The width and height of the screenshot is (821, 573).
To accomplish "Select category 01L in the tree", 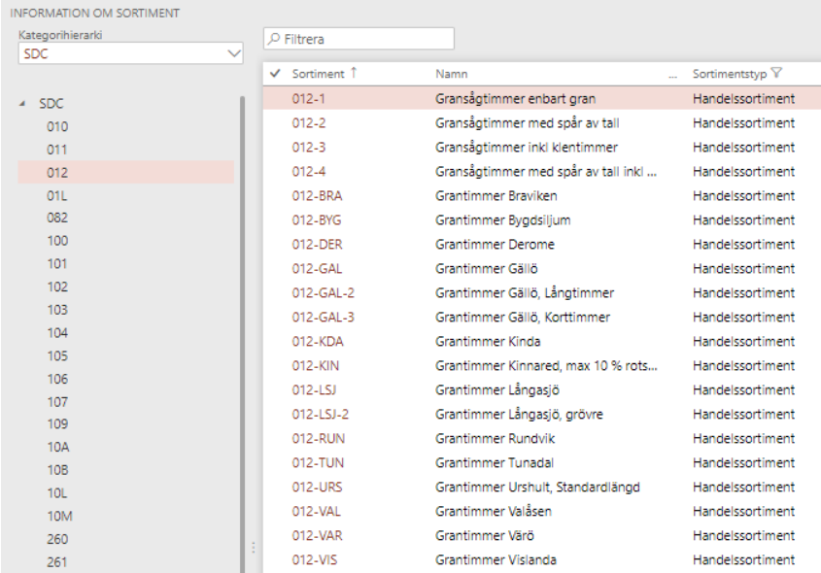I will (x=57, y=196).
